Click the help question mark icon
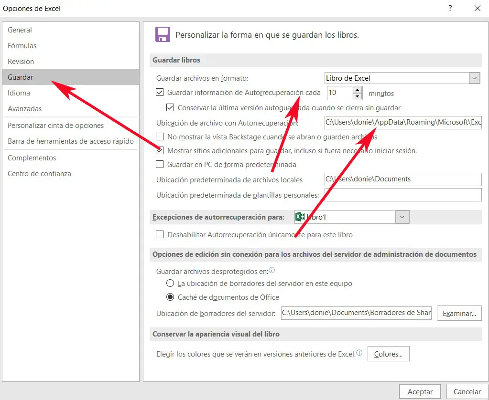Image resolution: width=489 pixels, height=400 pixels. tap(450, 8)
